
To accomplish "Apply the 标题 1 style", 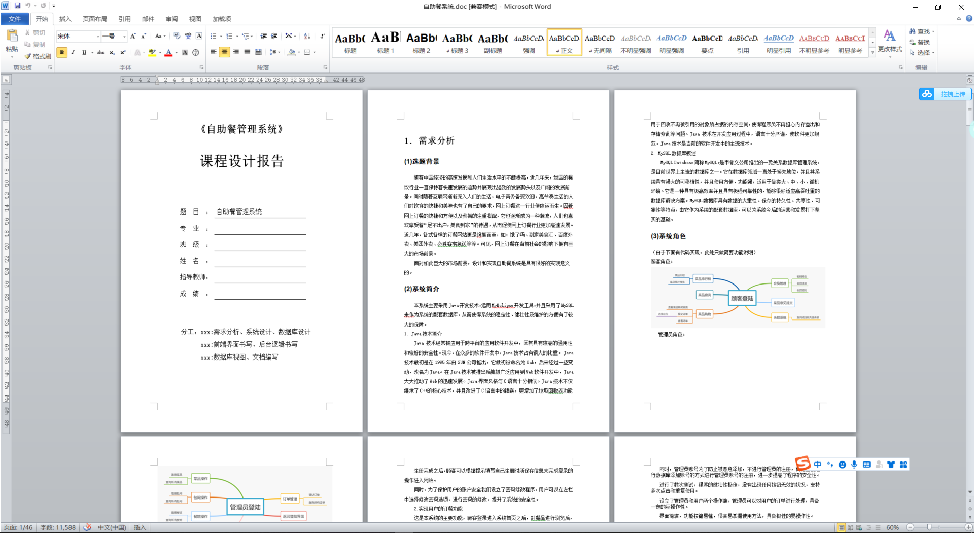I will 386,42.
